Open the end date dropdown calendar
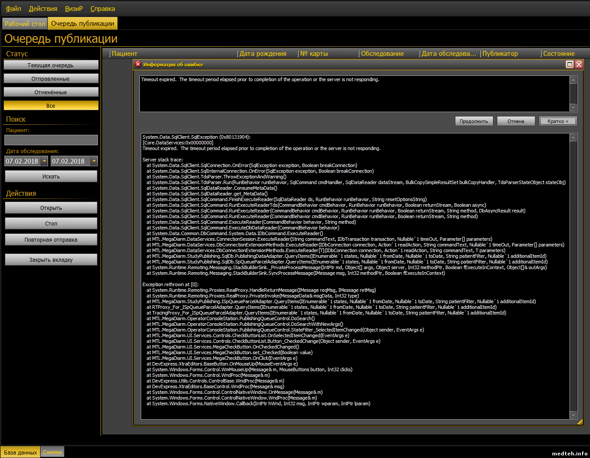 pos(94,161)
